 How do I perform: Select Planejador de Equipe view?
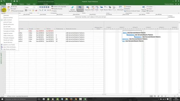(9, 38)
